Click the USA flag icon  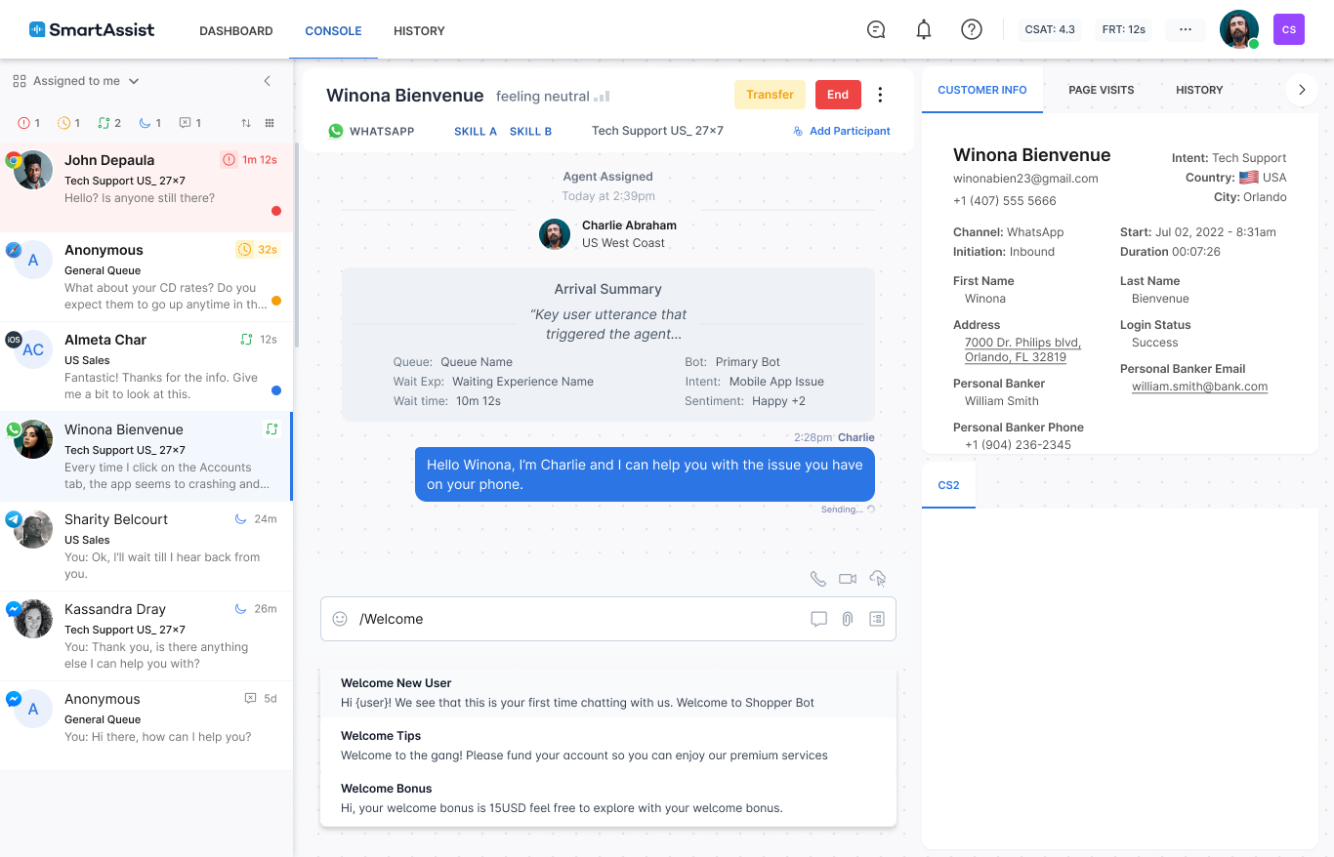click(x=1248, y=178)
